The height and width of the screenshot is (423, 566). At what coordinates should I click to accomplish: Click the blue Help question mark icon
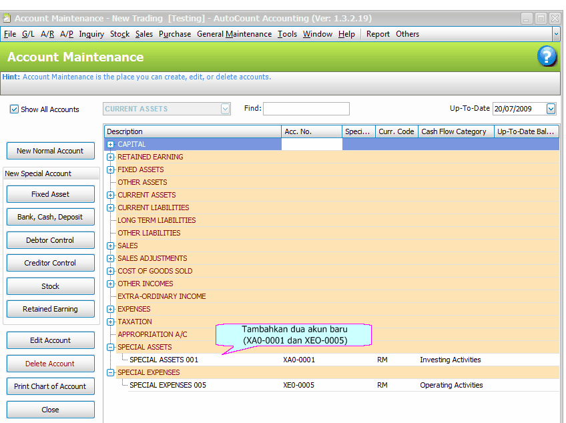(x=547, y=57)
